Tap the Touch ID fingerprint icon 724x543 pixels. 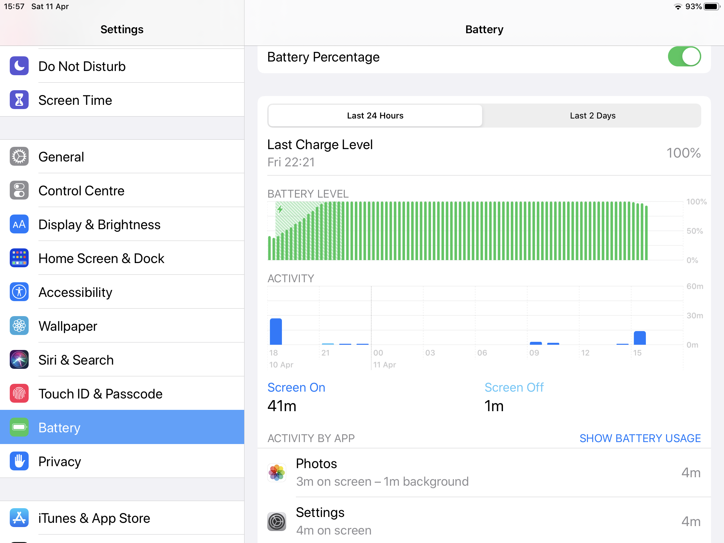point(19,394)
